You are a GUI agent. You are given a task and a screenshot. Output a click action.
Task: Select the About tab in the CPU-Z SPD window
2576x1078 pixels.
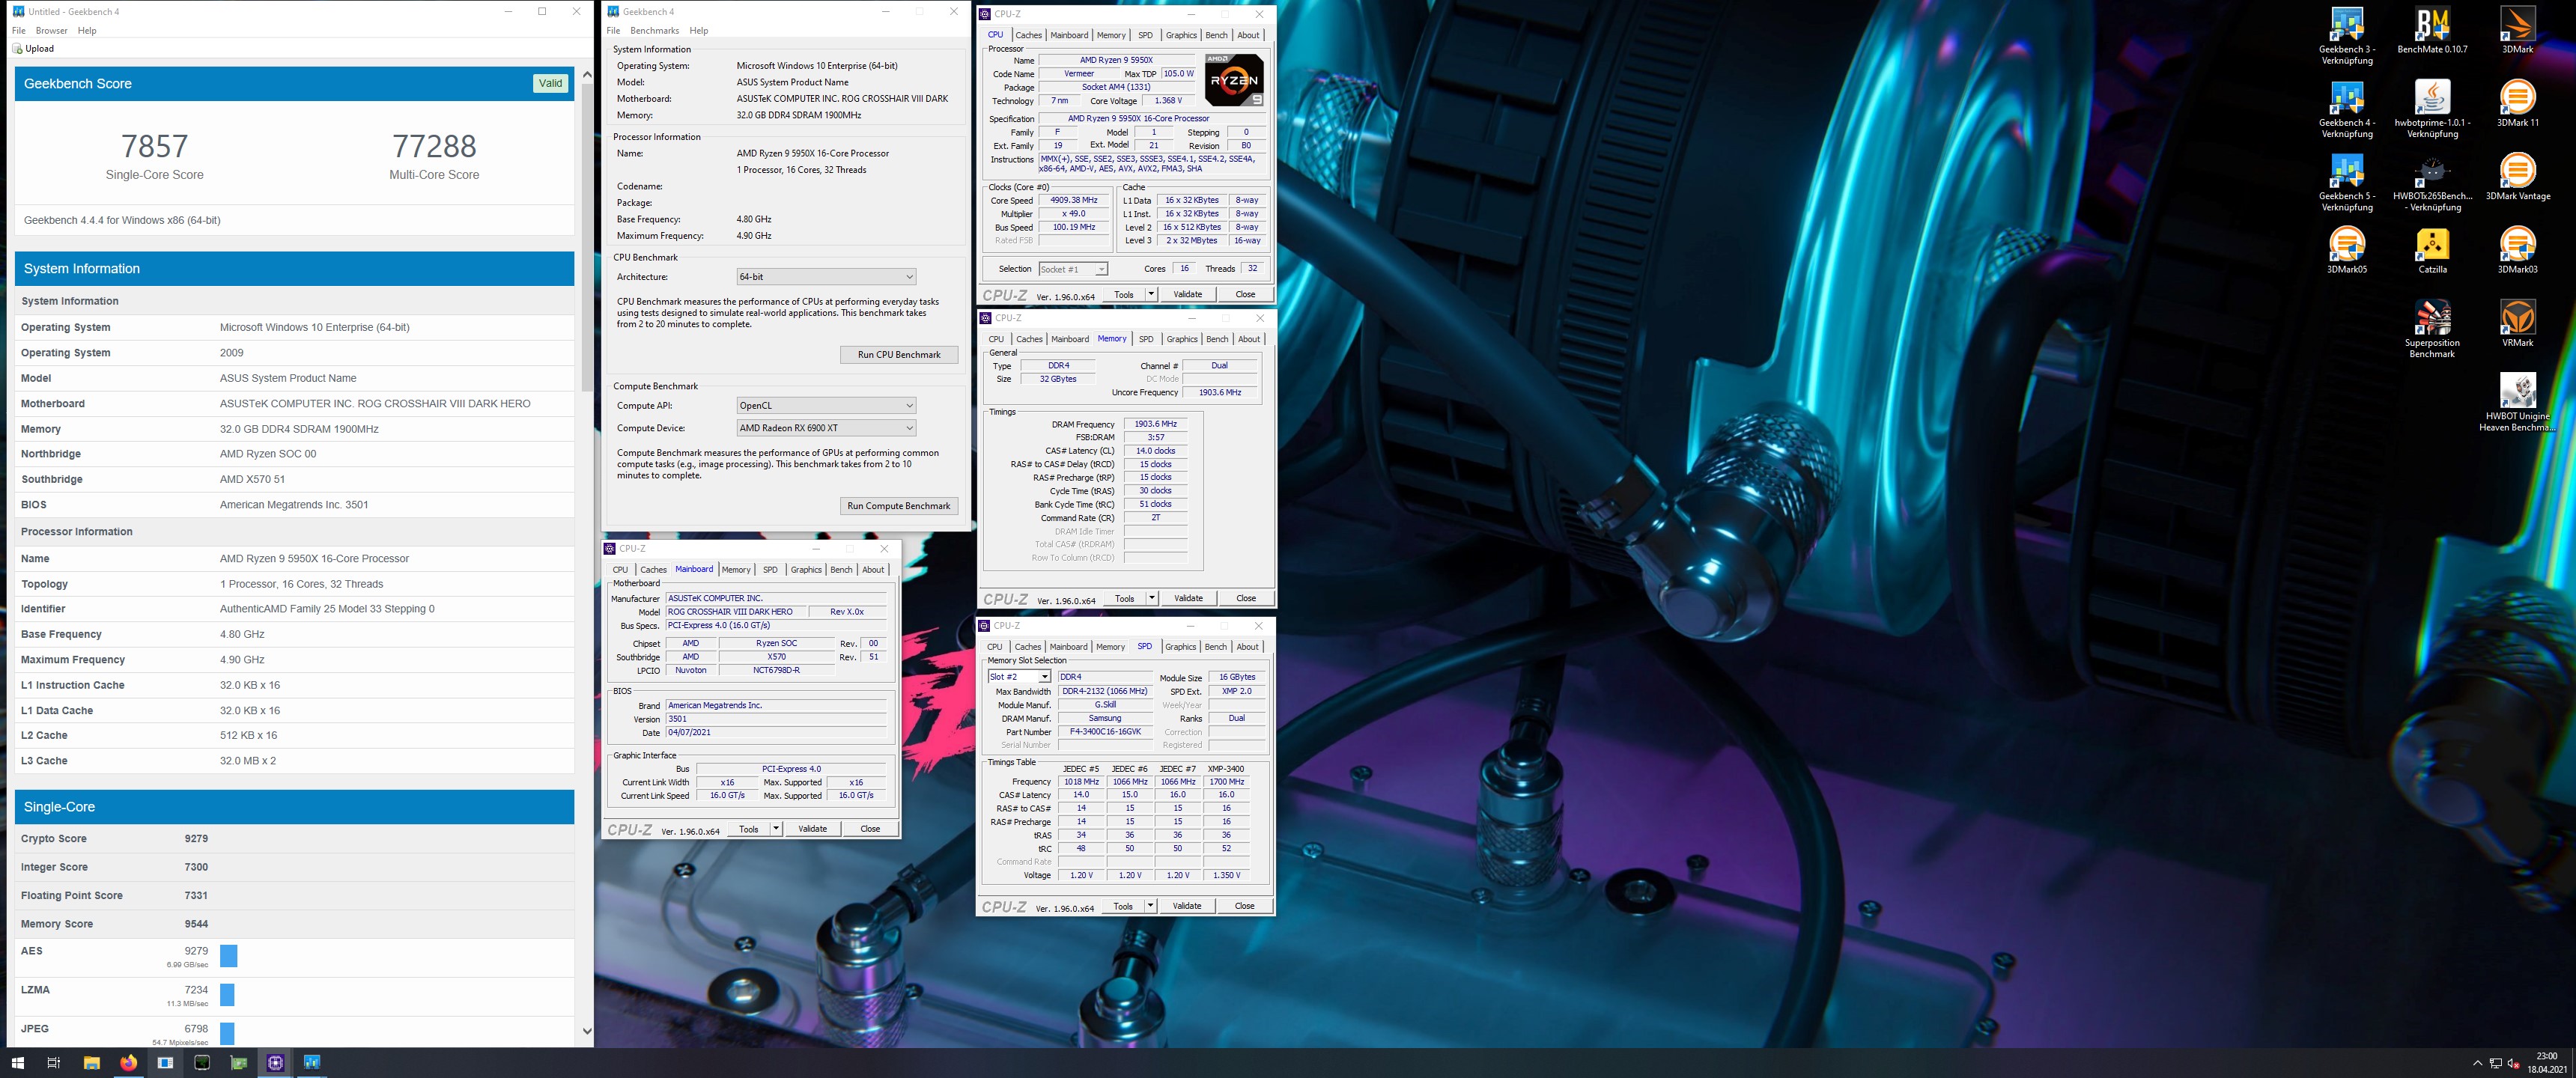pos(1247,647)
